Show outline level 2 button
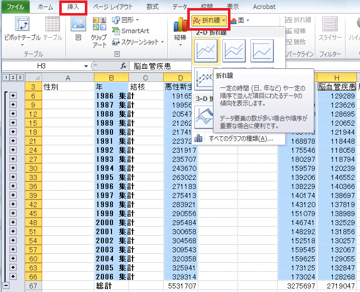This screenshot has width=360, height=292. tap(12, 77)
